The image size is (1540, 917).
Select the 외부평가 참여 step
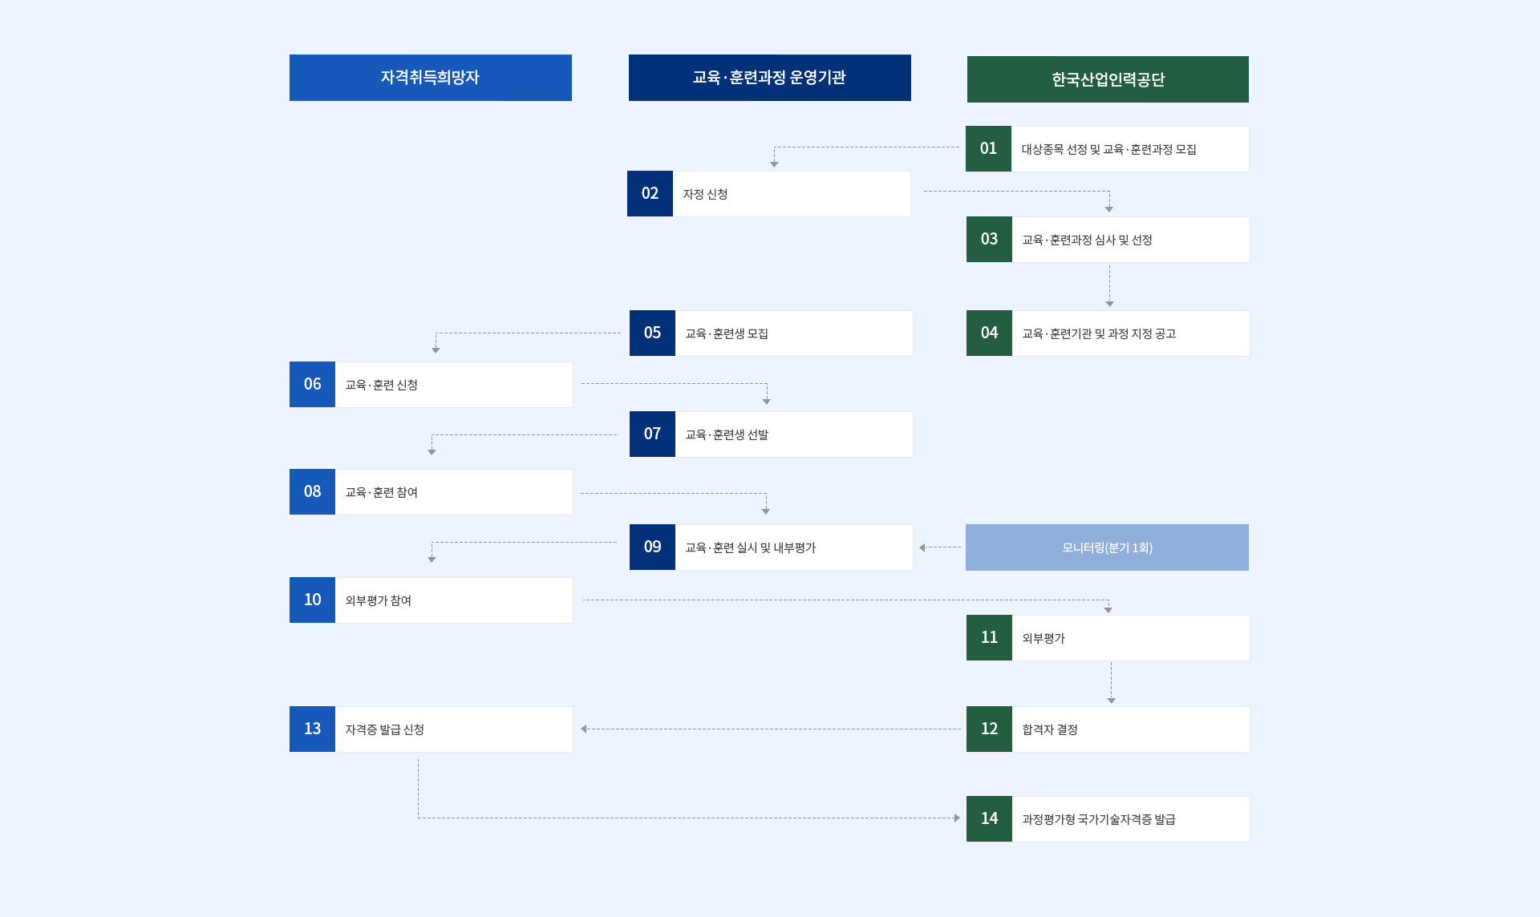(x=431, y=600)
